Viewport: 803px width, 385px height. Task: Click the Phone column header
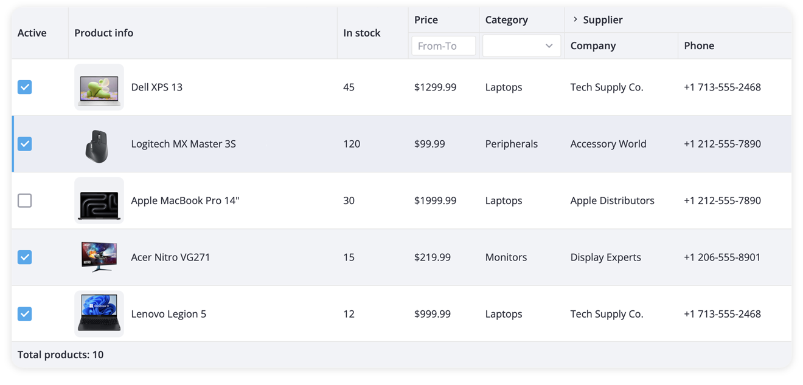[699, 46]
